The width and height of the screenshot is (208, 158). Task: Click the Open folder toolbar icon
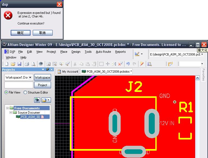click(x=13, y=64)
